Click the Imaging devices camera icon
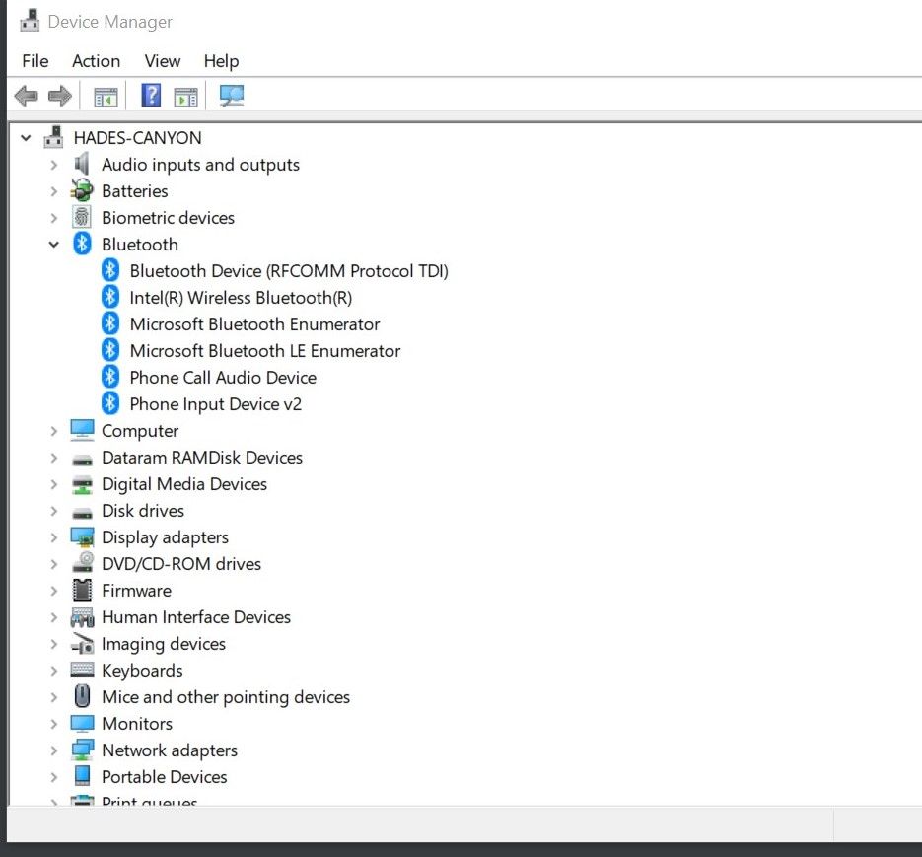 click(82, 644)
